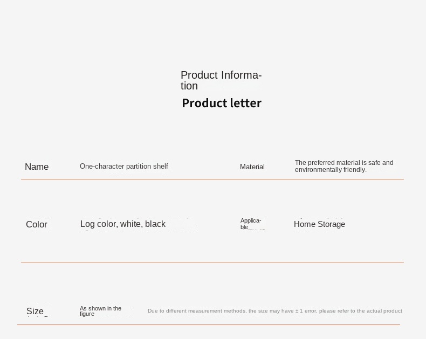The width and height of the screenshot is (426, 339).
Task: Select the "Color" row label
Action: (x=37, y=225)
